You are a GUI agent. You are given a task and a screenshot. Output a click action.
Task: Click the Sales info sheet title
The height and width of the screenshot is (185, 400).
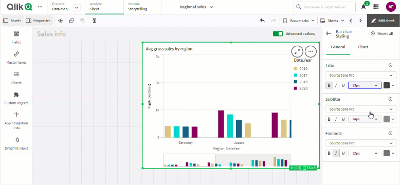[x=51, y=34]
